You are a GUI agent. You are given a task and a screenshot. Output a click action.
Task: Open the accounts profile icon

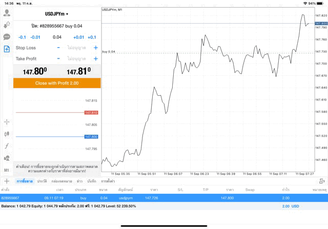7,13
